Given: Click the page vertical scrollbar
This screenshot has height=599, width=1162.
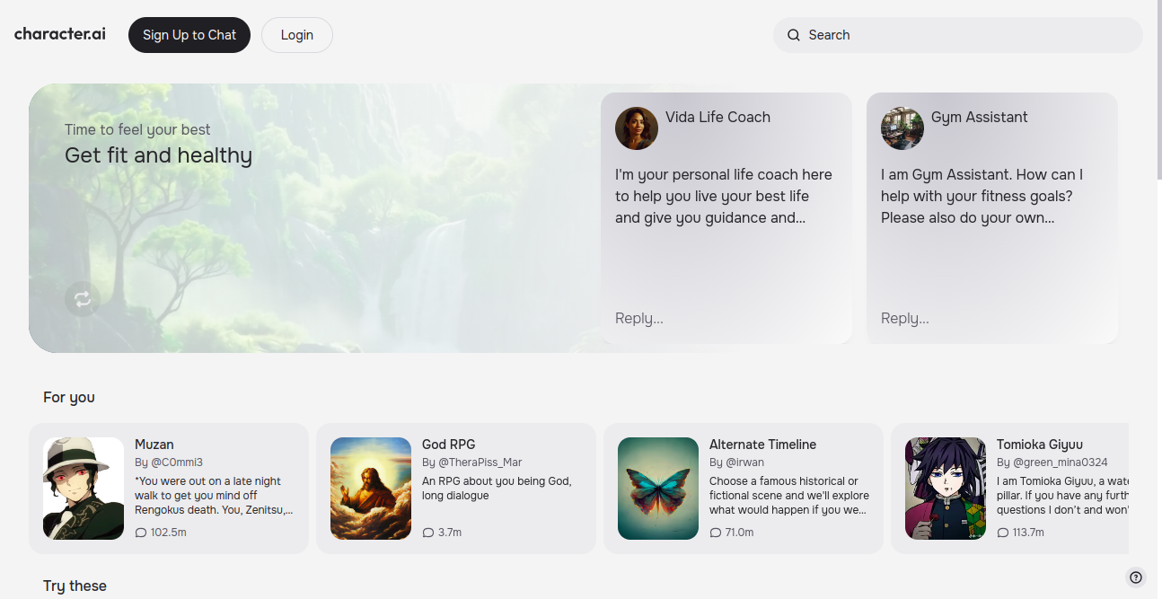Looking at the screenshot, I should (1158, 90).
